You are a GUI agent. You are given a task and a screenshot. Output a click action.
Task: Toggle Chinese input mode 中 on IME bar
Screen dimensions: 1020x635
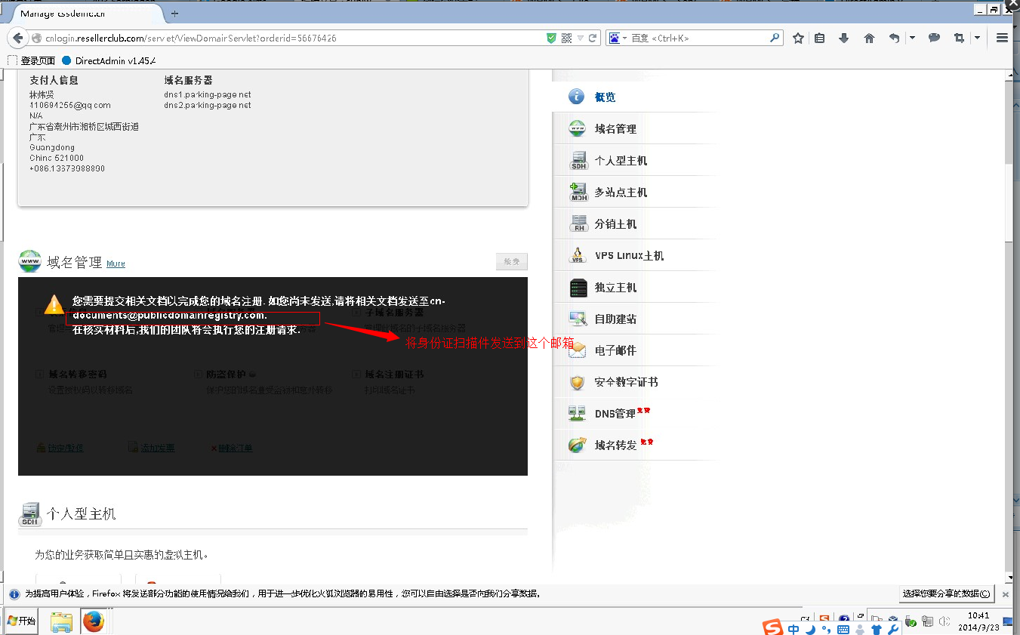(794, 628)
